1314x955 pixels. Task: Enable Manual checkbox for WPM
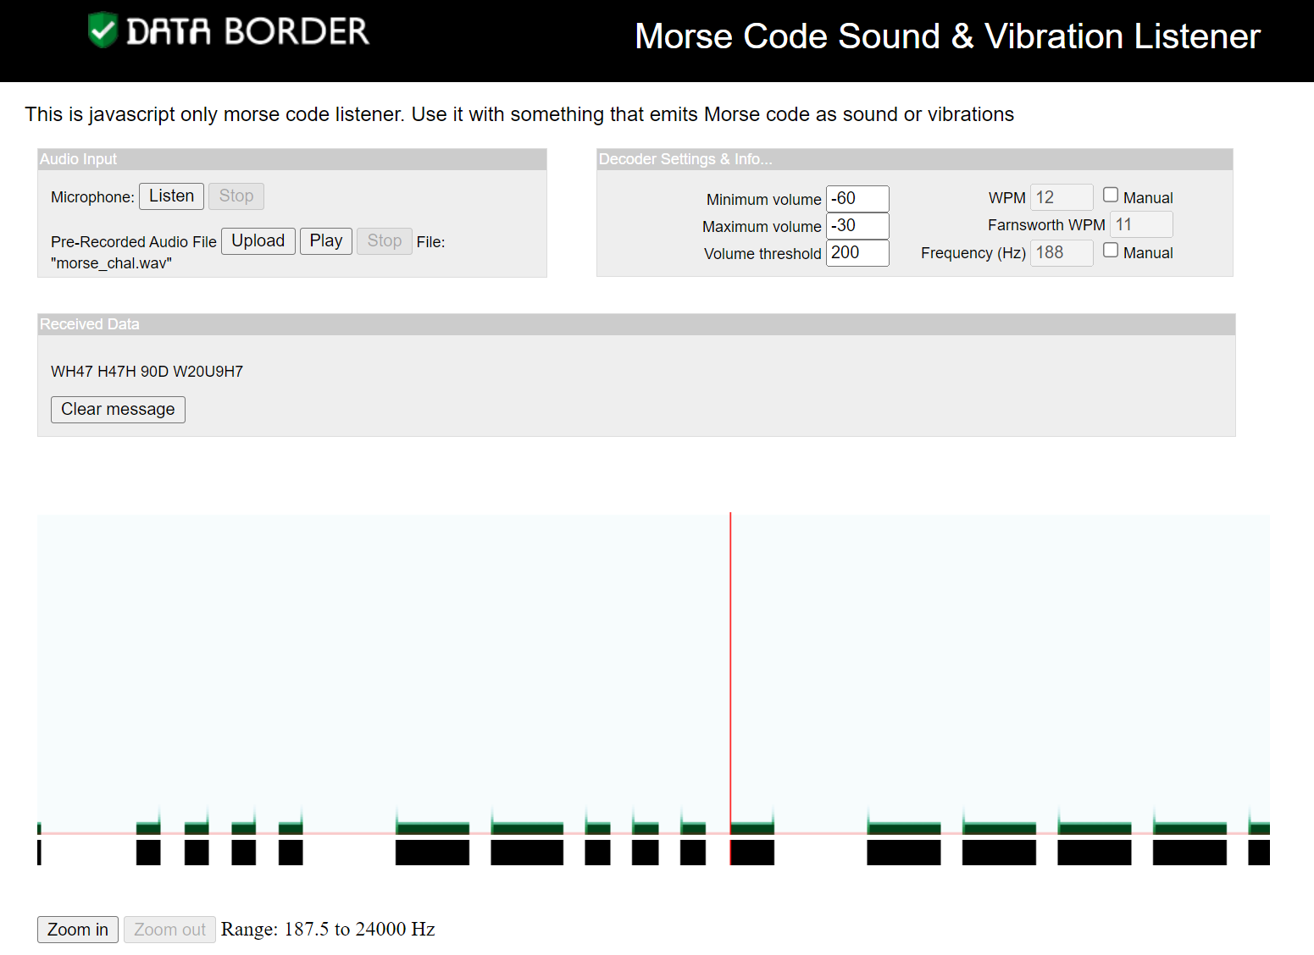pyautogui.click(x=1110, y=195)
